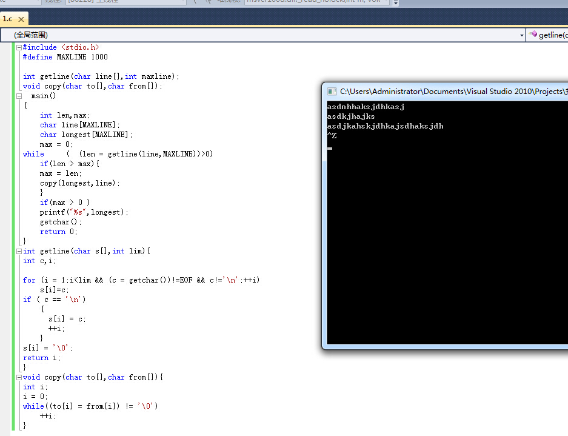Click the 'char line[MAXLINE];' declaration
The height and width of the screenshot is (436, 568).
click(x=79, y=125)
